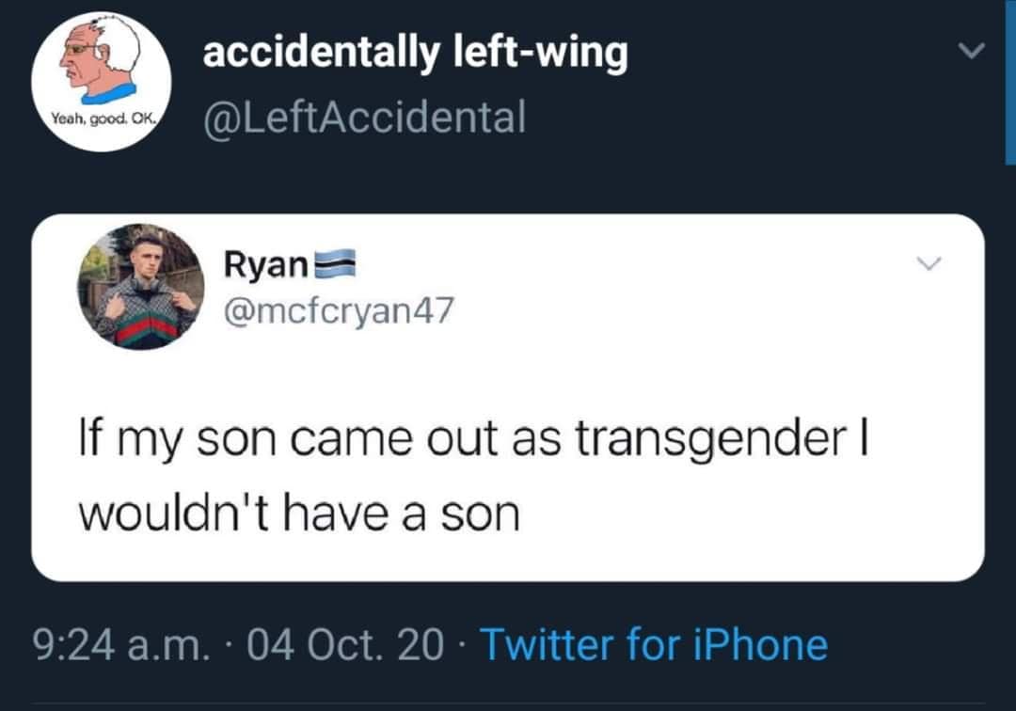The height and width of the screenshot is (711, 1016).
Task: Open Ryan's profile picture
Action: [x=140, y=287]
